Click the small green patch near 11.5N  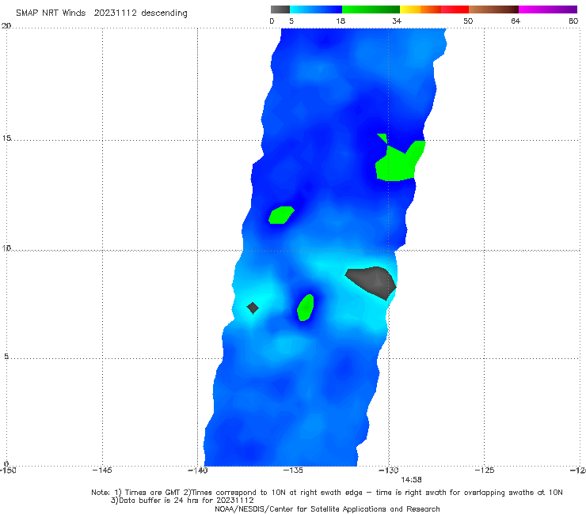point(281,215)
